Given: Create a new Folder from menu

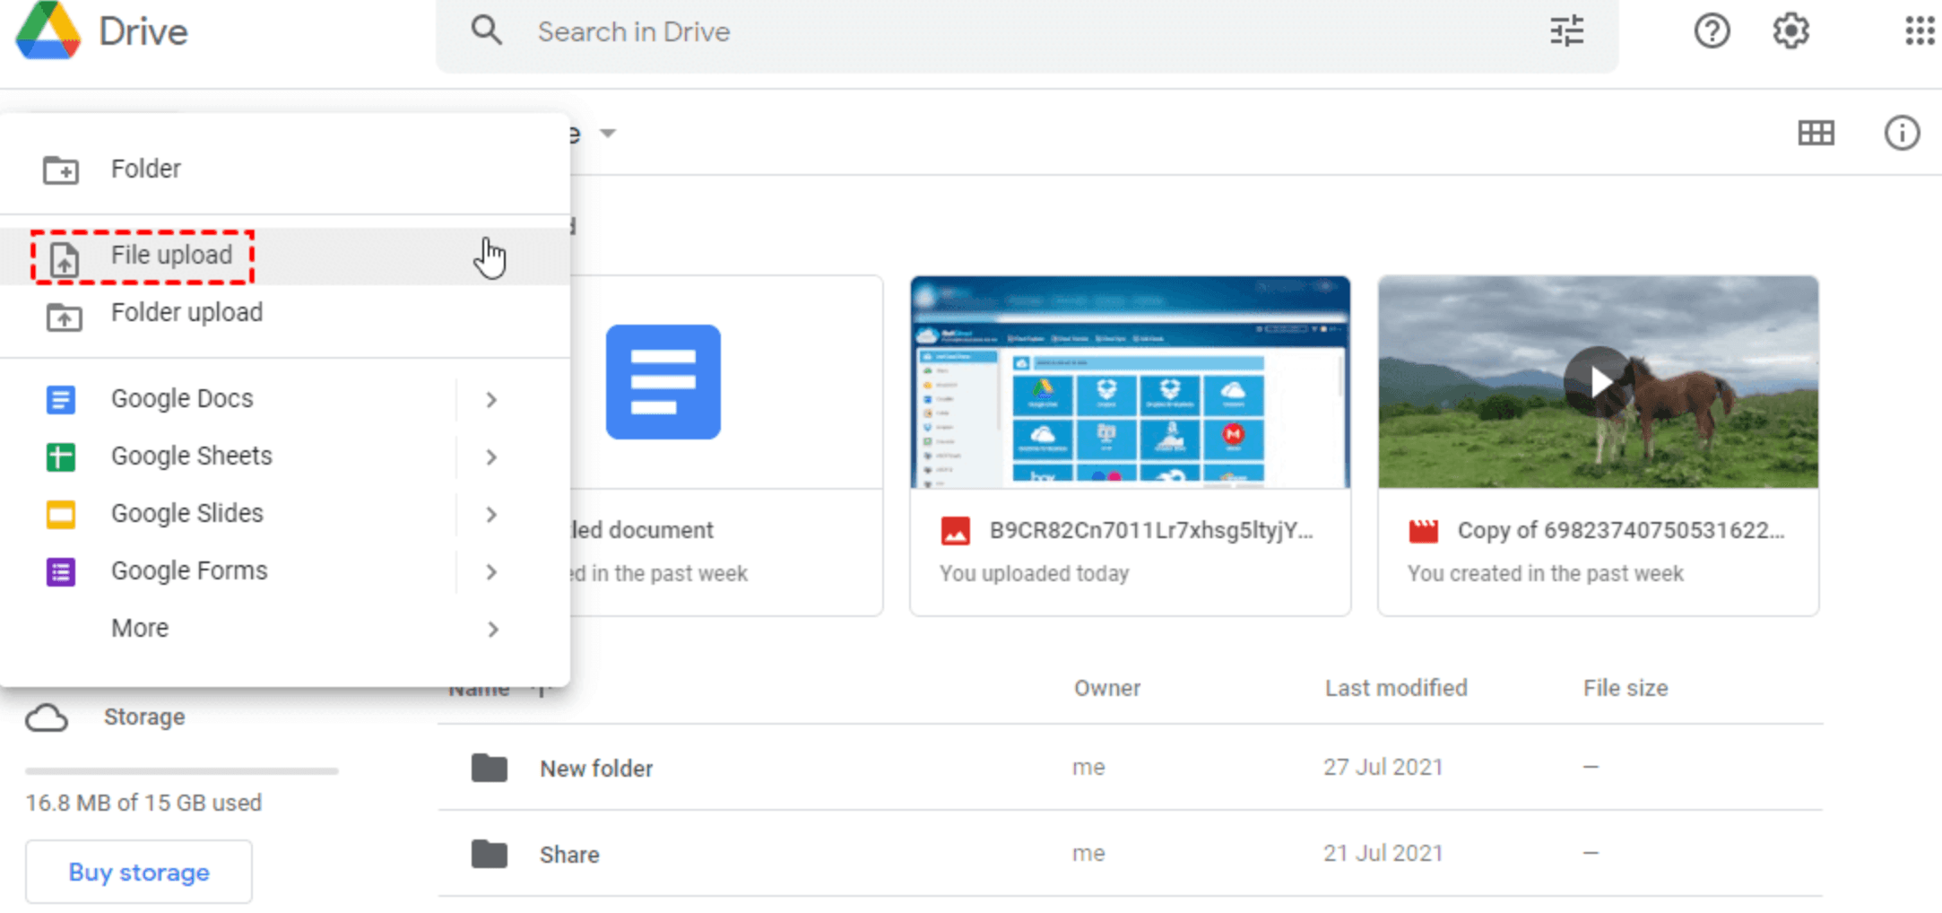Looking at the screenshot, I should (x=145, y=169).
